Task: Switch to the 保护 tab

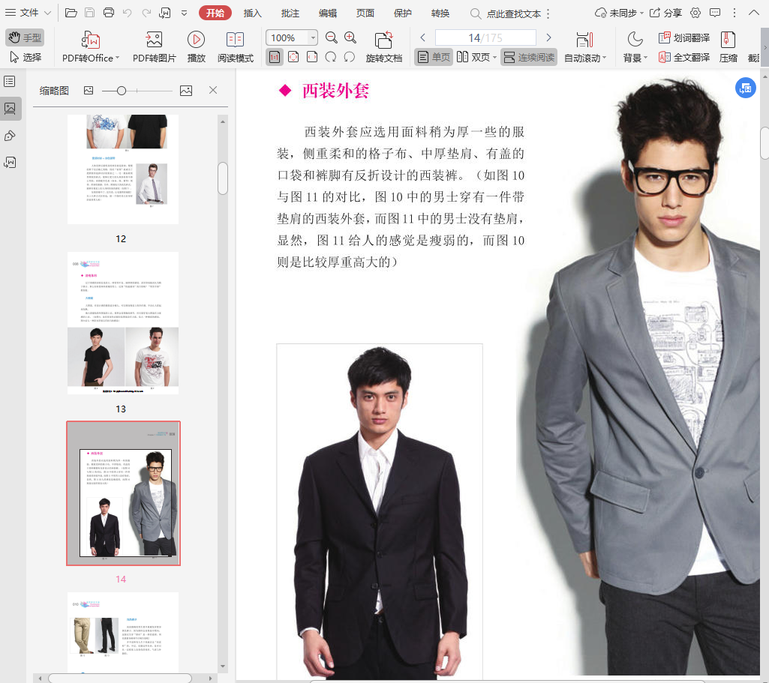Action: tap(403, 13)
